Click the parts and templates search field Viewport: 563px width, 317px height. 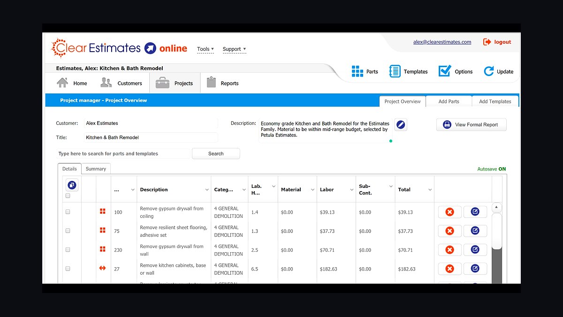(123, 154)
